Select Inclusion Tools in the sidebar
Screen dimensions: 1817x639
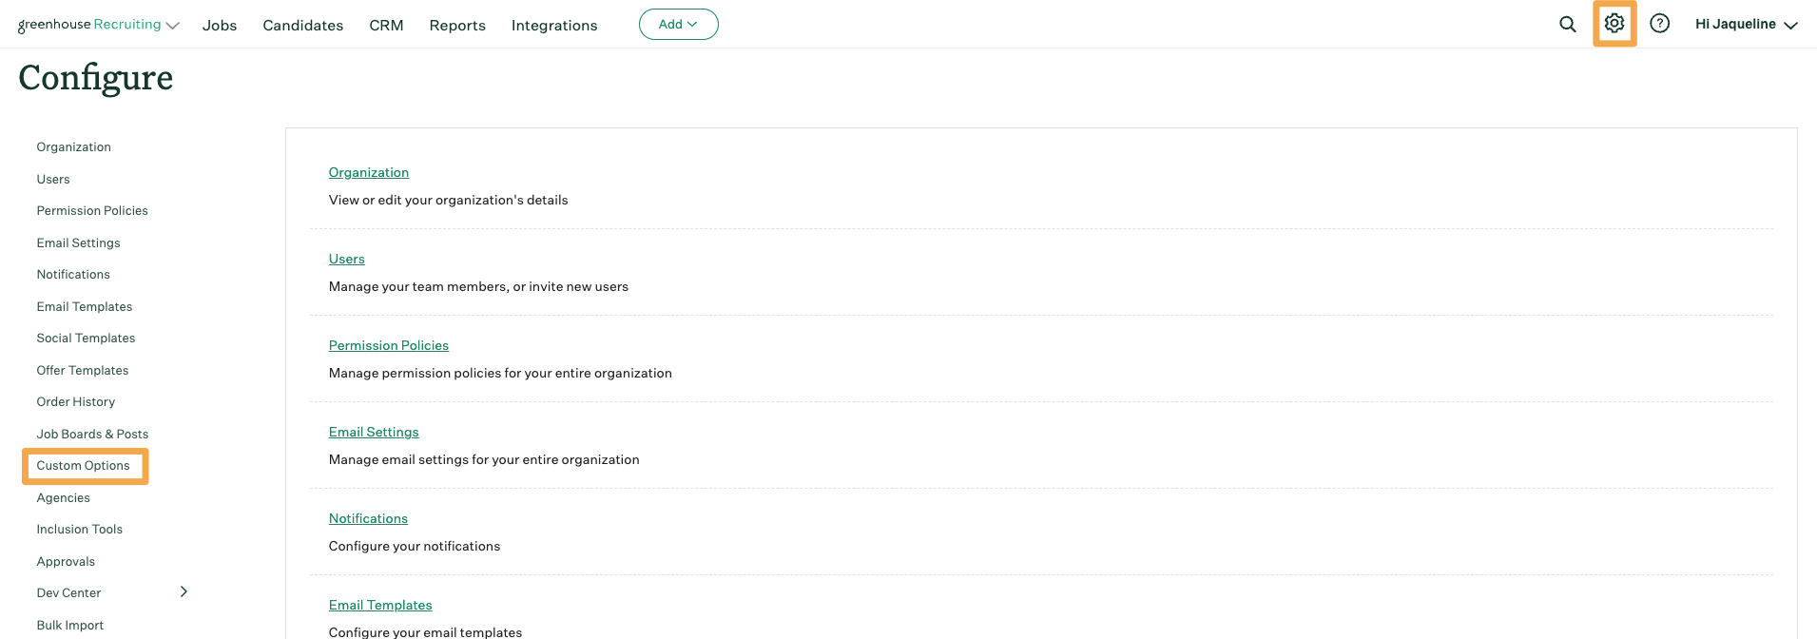pos(80,530)
